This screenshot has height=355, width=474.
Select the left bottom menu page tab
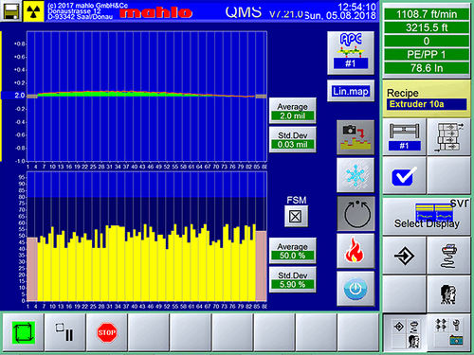(406, 333)
